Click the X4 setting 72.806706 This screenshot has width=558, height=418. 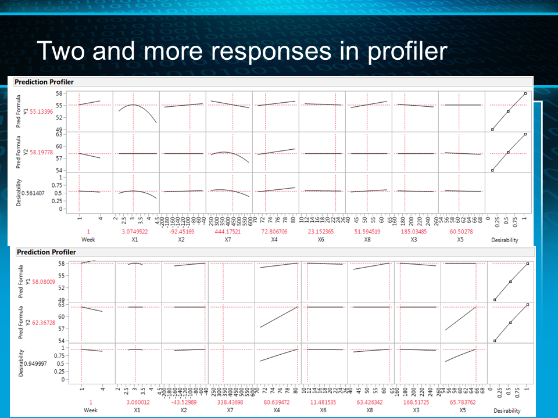pyautogui.click(x=274, y=232)
